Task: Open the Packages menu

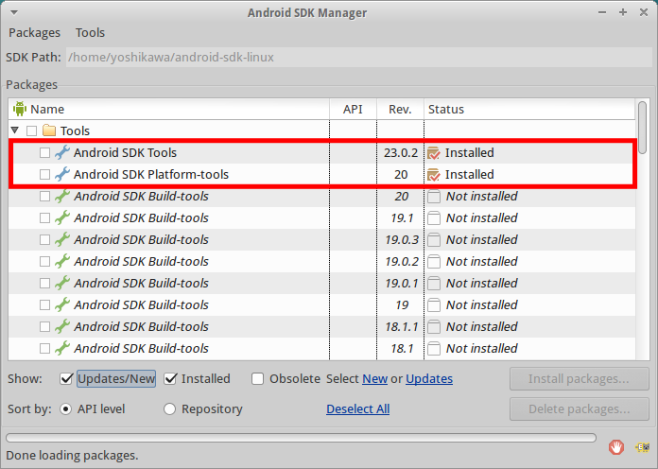Action: (34, 33)
